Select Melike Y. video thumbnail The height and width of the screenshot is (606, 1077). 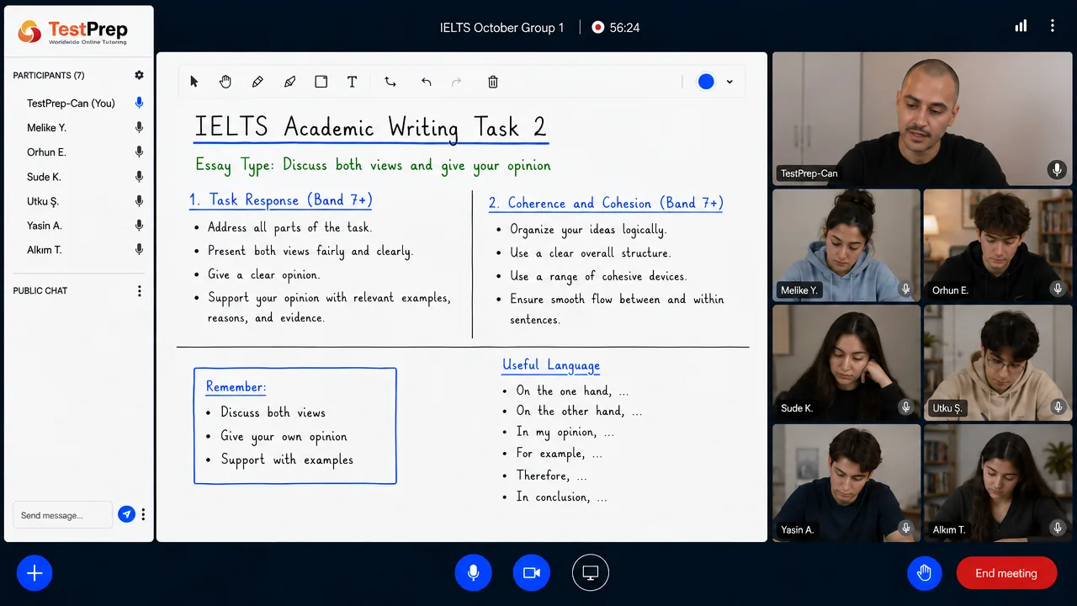click(x=846, y=245)
